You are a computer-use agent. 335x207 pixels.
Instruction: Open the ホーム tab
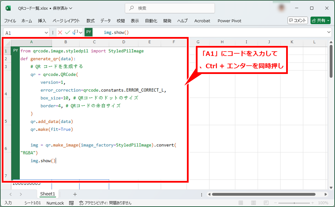27,21
